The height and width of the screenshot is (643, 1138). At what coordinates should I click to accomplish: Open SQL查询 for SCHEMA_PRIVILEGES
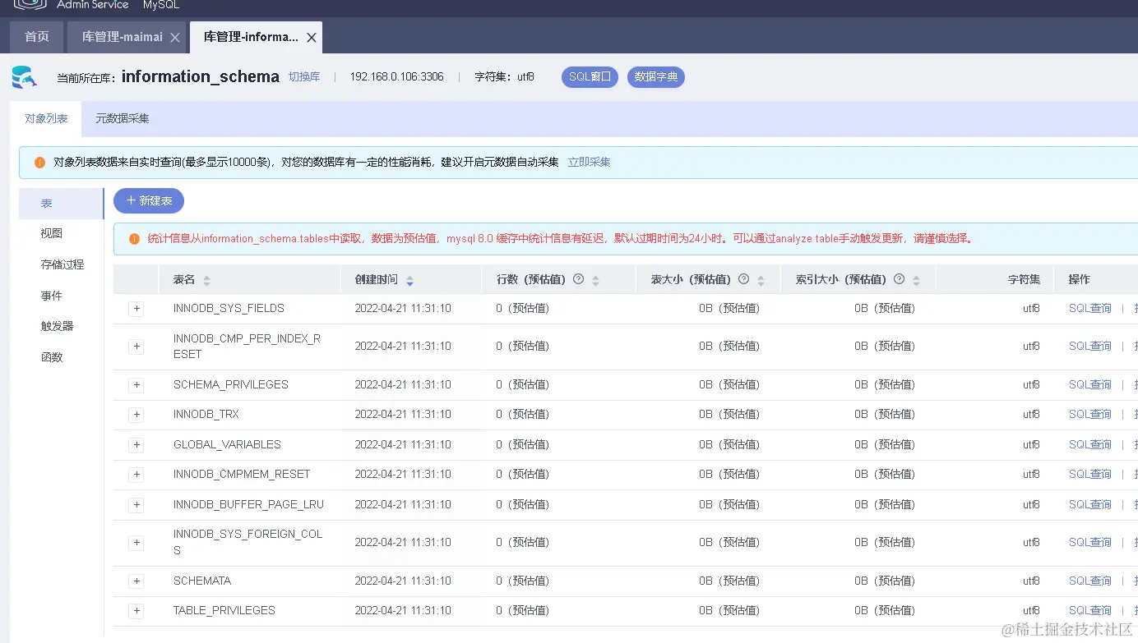point(1090,385)
